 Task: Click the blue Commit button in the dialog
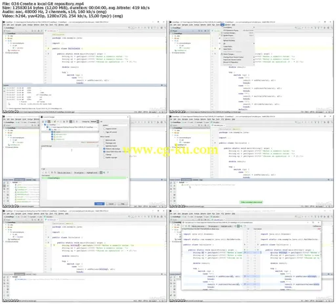pos(99,204)
